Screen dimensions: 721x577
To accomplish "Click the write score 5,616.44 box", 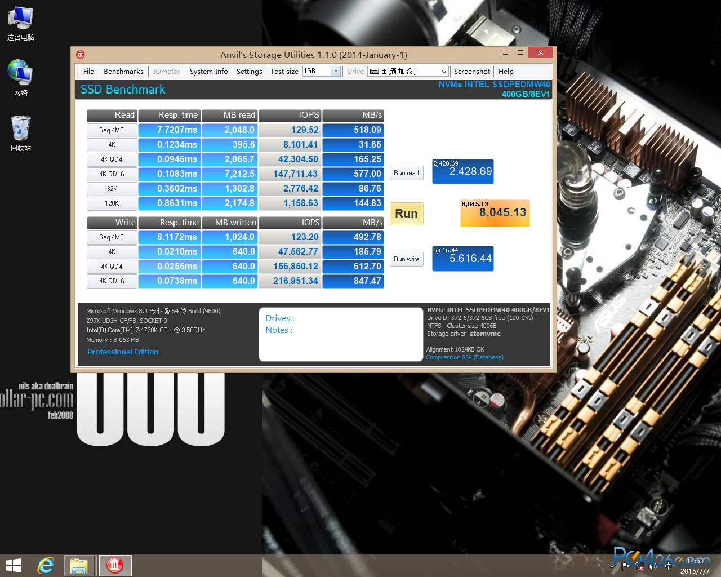I will 463,259.
